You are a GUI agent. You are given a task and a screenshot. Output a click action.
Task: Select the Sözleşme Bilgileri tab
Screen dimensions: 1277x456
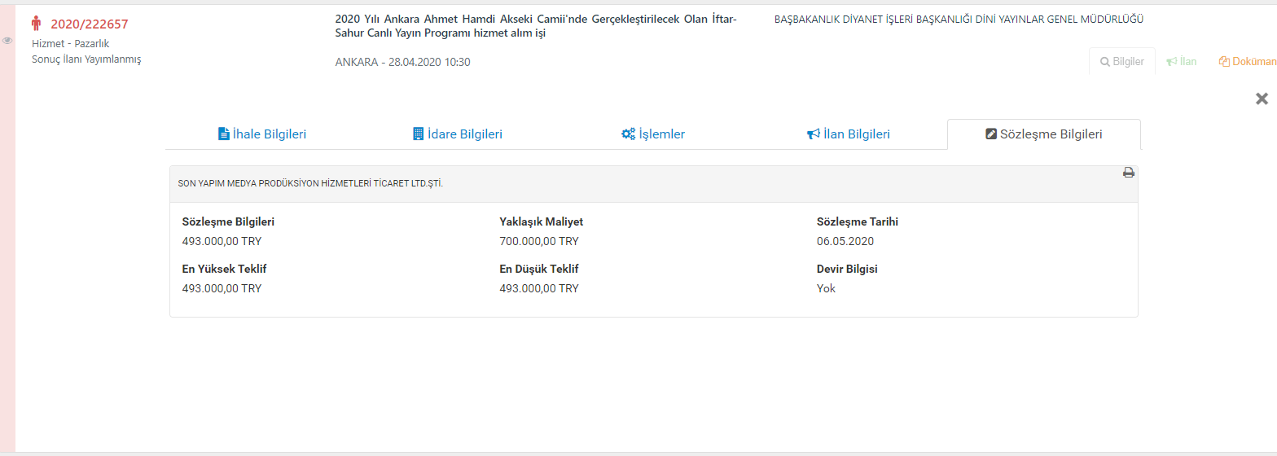pyautogui.click(x=1043, y=134)
